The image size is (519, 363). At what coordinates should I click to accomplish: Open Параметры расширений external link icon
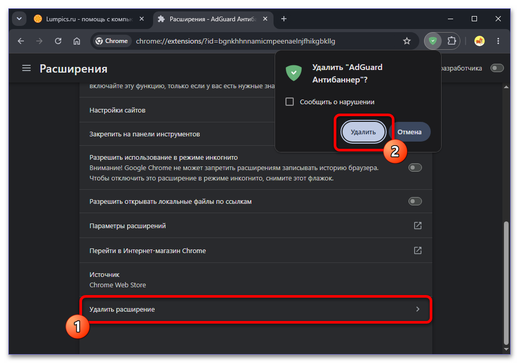[x=418, y=226]
